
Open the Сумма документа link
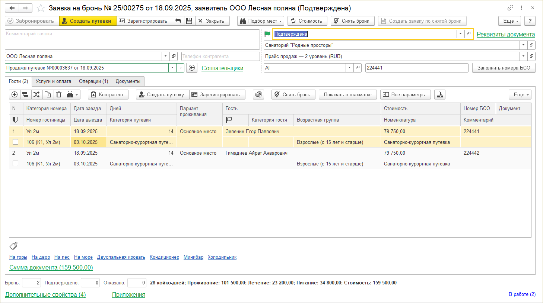(x=51, y=268)
